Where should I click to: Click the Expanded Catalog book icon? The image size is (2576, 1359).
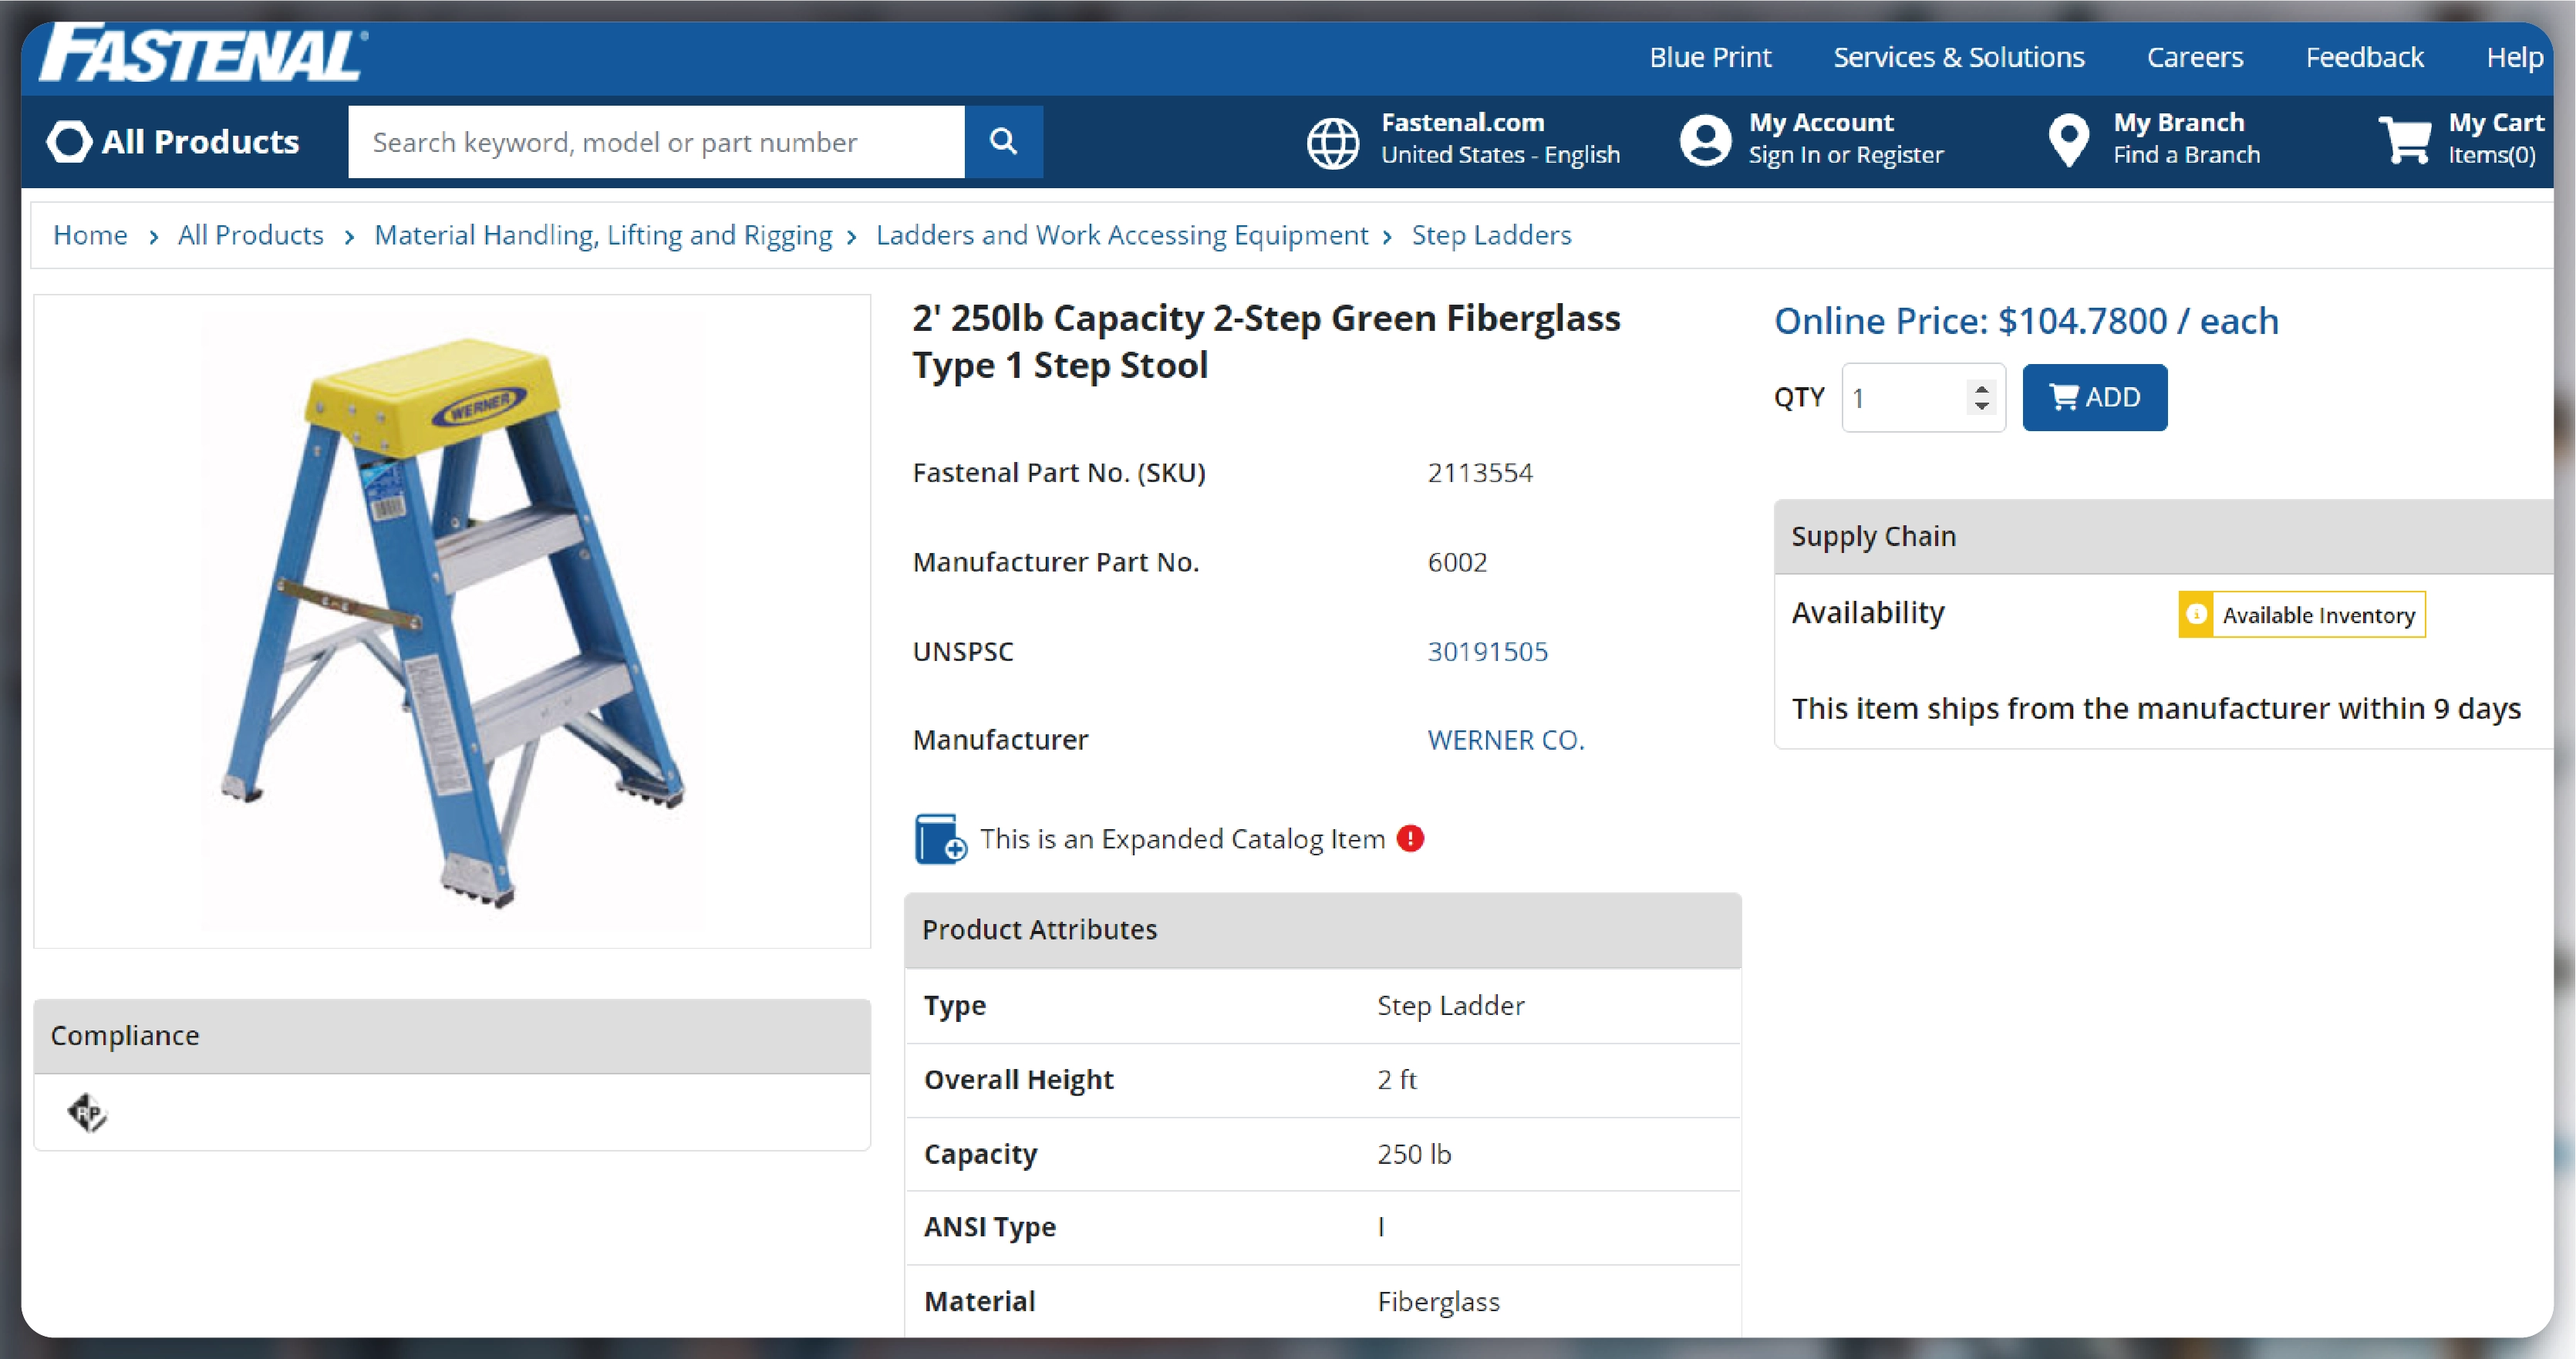[x=940, y=838]
